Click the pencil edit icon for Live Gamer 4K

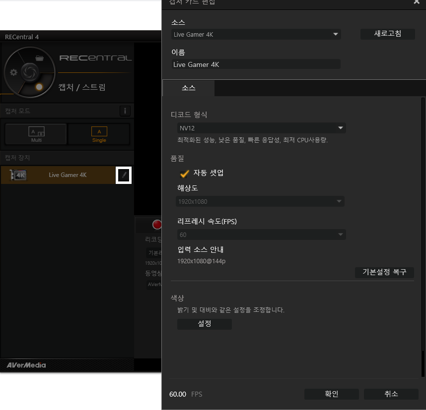124,175
